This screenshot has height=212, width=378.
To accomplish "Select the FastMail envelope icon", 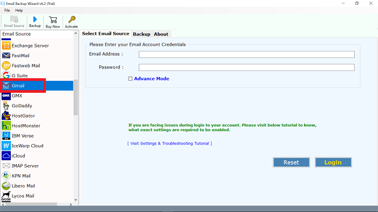I will [6, 56].
